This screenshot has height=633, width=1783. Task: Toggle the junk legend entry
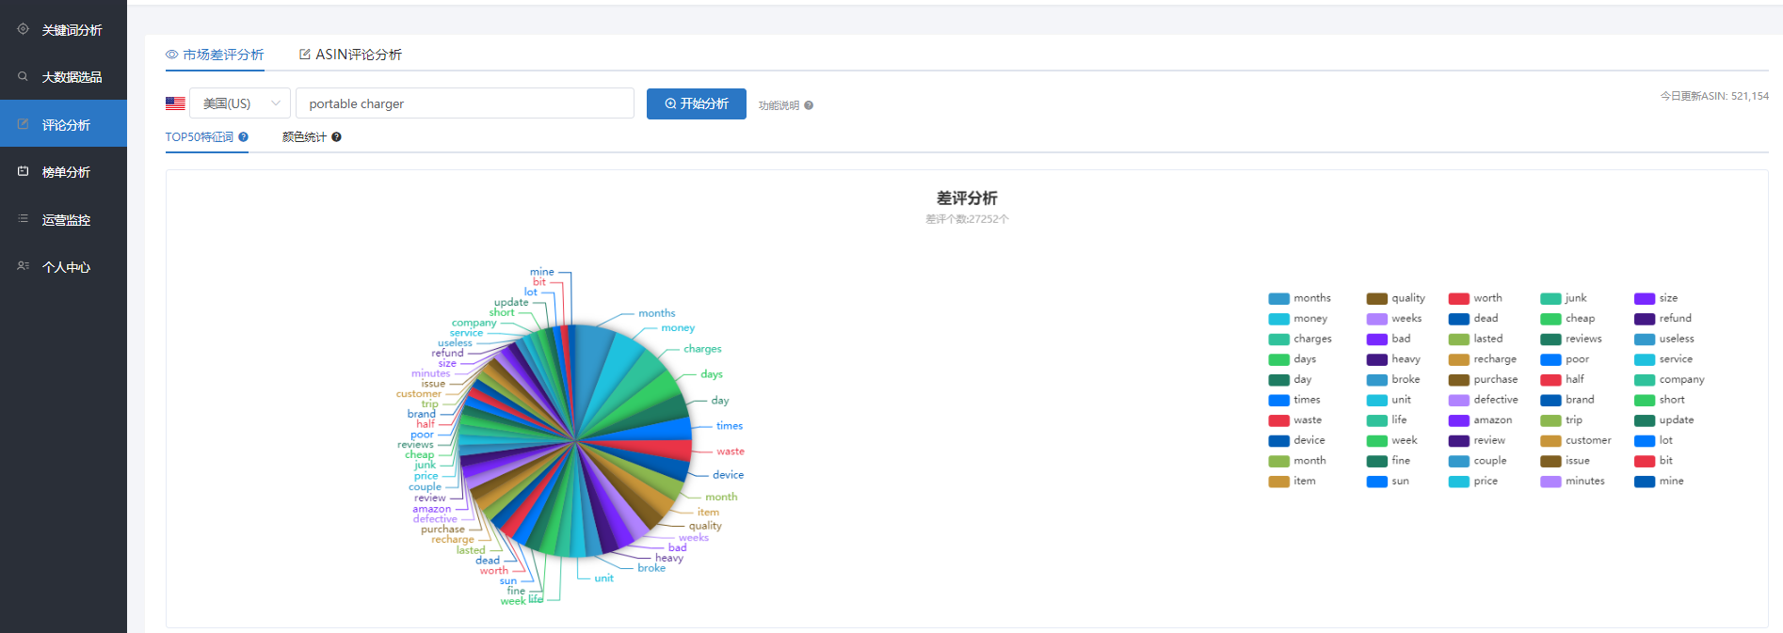[1564, 298]
